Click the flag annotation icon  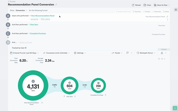point(128,53)
